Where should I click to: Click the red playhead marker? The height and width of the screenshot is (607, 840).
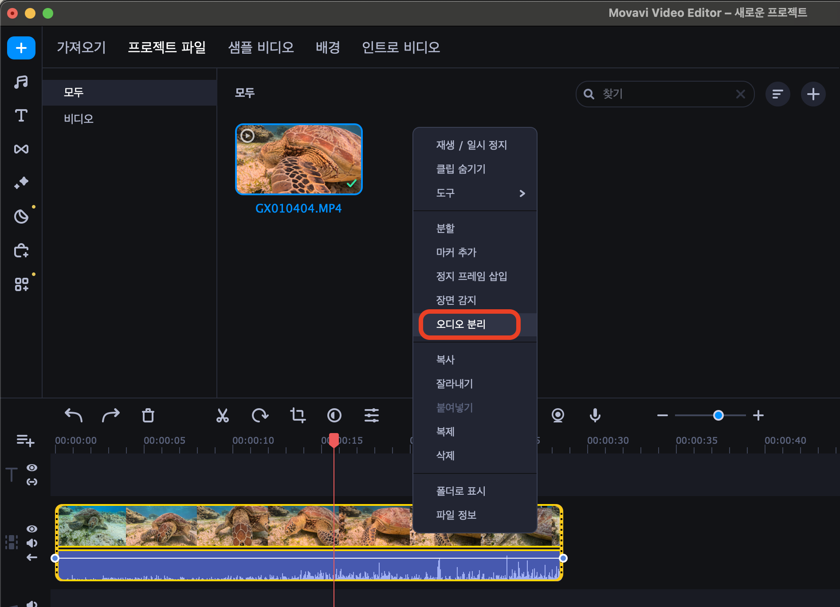(x=334, y=439)
